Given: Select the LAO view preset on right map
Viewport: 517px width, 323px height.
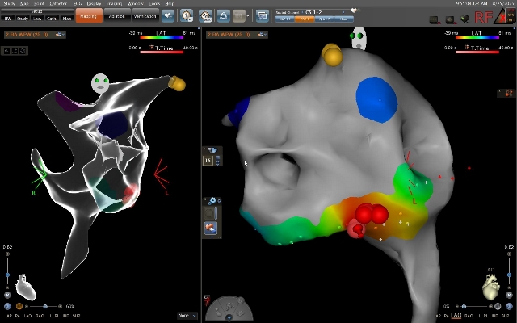Looking at the screenshot, I should click(x=456, y=316).
